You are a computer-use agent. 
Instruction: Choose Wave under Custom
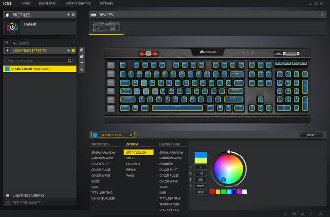coord(130,175)
